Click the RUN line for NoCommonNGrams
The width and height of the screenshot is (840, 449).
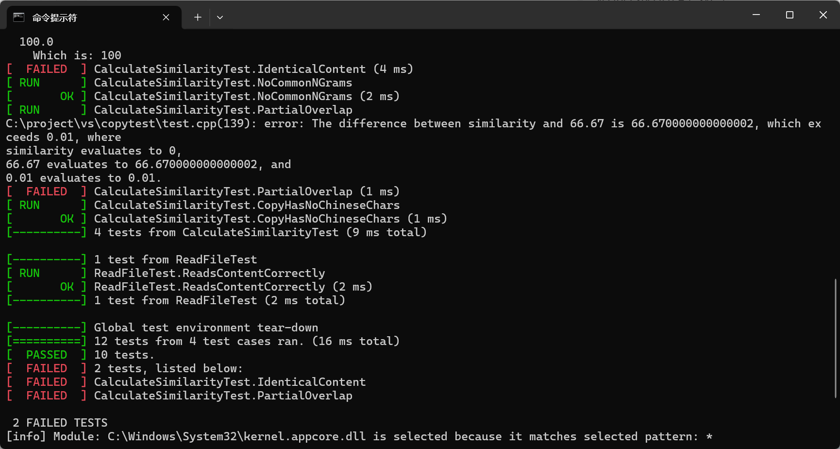pyautogui.click(x=179, y=83)
